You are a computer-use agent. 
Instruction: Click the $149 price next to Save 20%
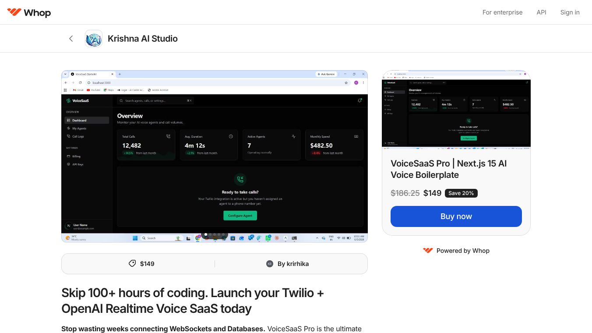pyautogui.click(x=432, y=193)
